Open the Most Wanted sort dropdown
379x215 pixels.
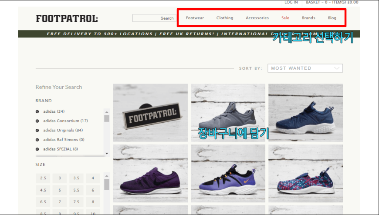305,68
